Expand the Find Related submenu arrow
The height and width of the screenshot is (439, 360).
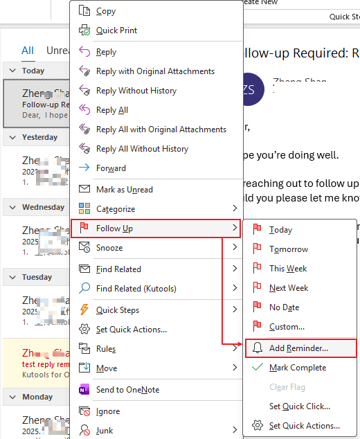pyautogui.click(x=235, y=269)
